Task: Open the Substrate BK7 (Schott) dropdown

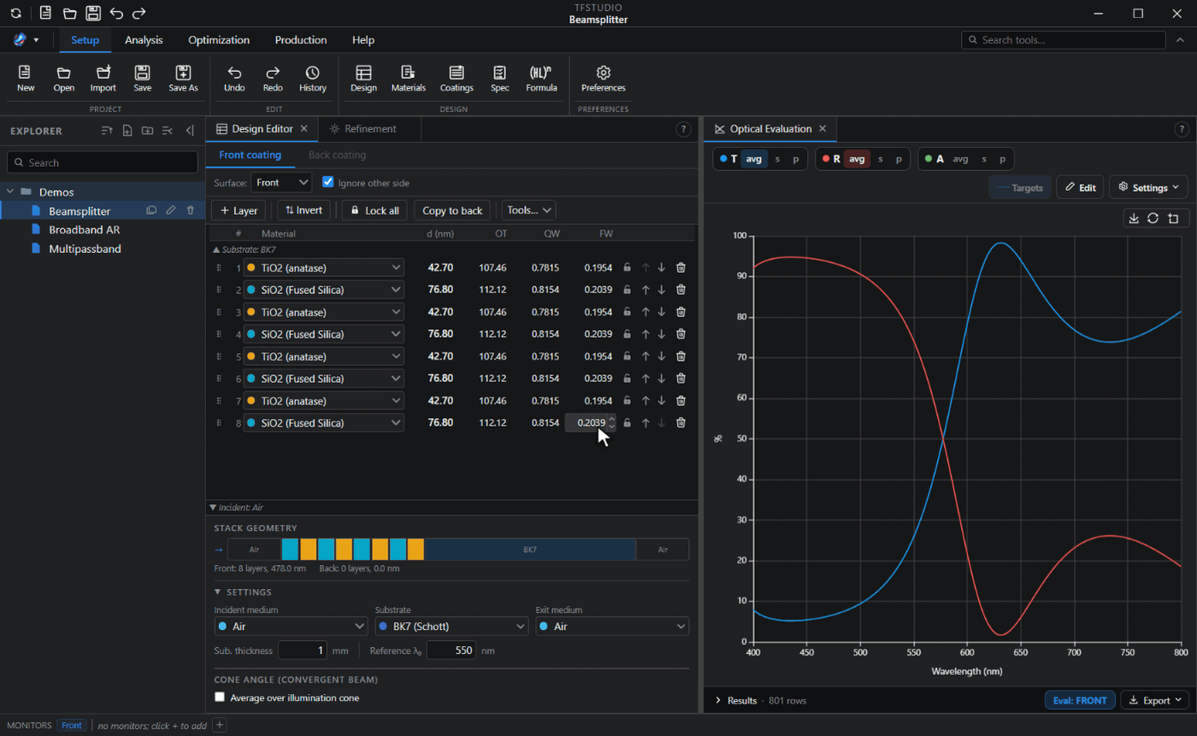Action: [451, 627]
